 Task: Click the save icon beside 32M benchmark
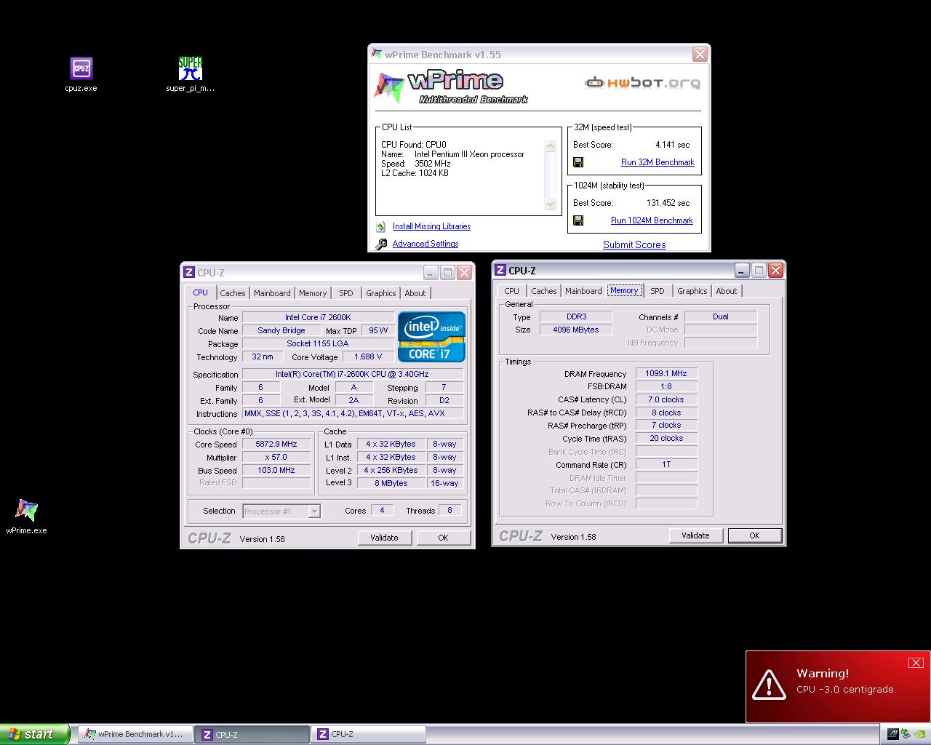[x=578, y=162]
